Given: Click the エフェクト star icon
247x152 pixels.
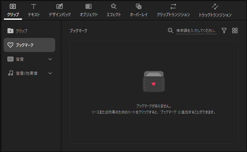Looking at the screenshot, I should (x=113, y=6).
